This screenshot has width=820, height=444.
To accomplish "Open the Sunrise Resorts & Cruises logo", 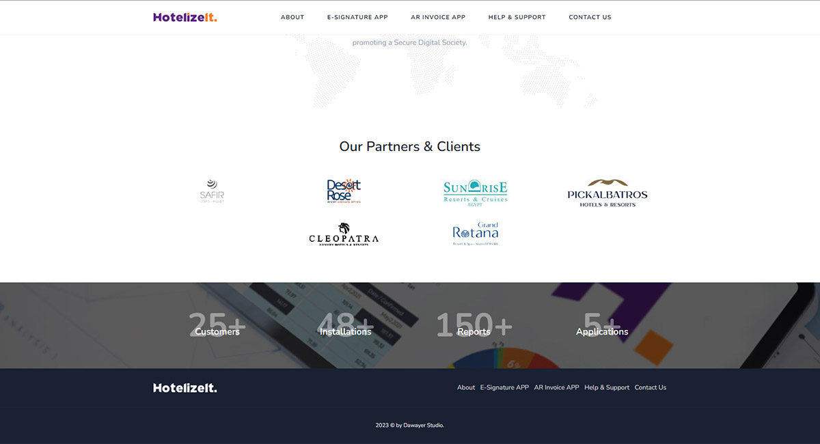I will (x=475, y=193).
